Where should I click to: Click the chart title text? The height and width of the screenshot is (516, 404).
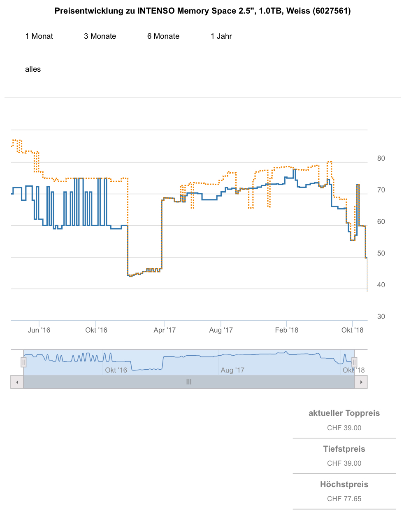point(202,11)
